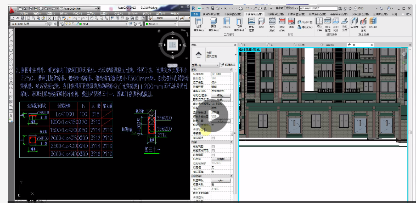This screenshot has width=416, height=203.
Task: Close the active South elevation view tab
Action: click(371, 44)
